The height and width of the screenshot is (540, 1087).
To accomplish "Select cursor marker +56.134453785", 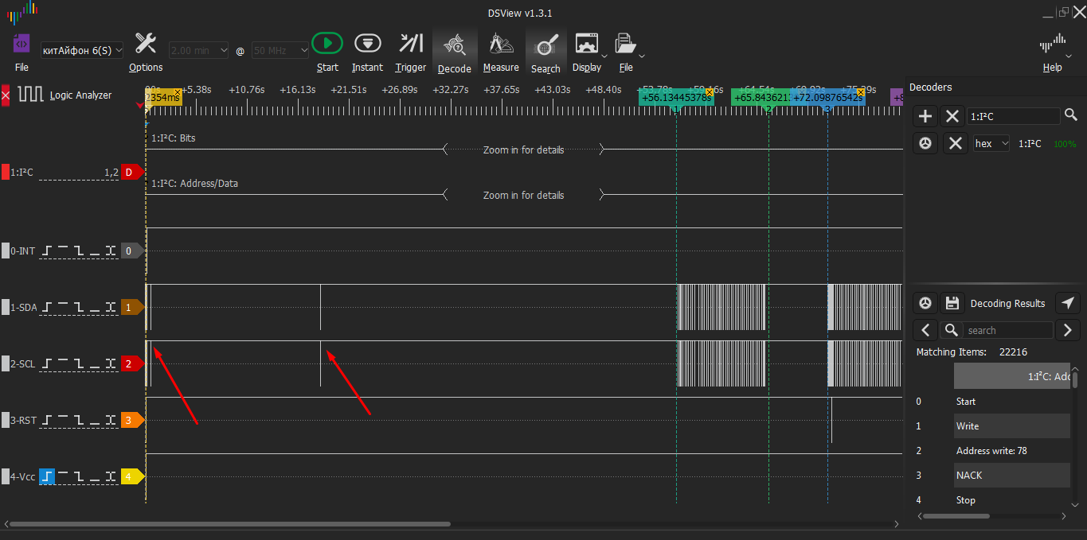I will [x=676, y=97].
